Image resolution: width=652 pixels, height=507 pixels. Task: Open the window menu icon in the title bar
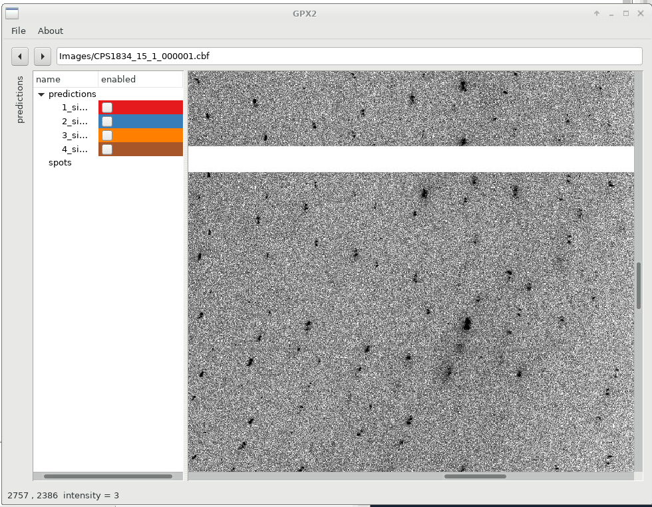point(12,13)
